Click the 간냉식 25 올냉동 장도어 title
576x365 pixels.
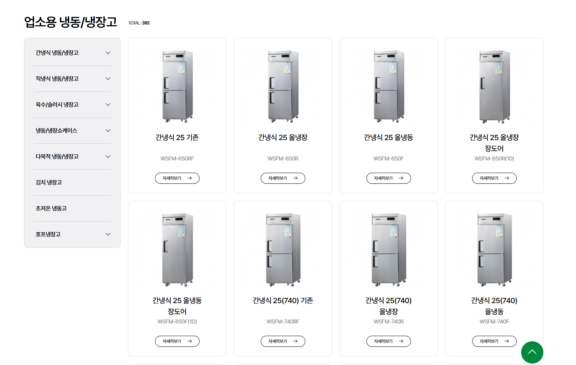pyautogui.click(x=177, y=306)
